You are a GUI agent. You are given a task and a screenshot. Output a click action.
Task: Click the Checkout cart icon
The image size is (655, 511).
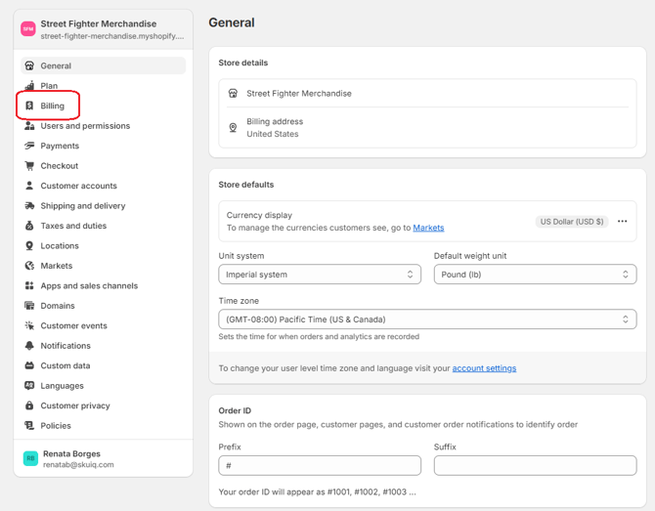pyautogui.click(x=29, y=166)
